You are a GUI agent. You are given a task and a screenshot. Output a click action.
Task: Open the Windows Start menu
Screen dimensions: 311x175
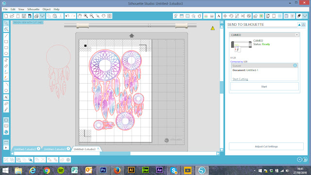click(5, 171)
